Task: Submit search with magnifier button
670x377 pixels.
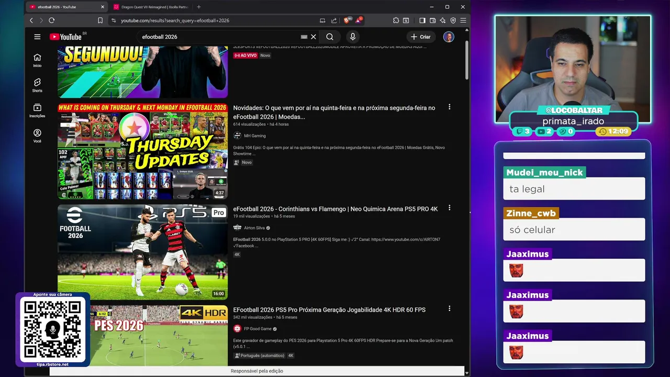Action: pos(330,37)
